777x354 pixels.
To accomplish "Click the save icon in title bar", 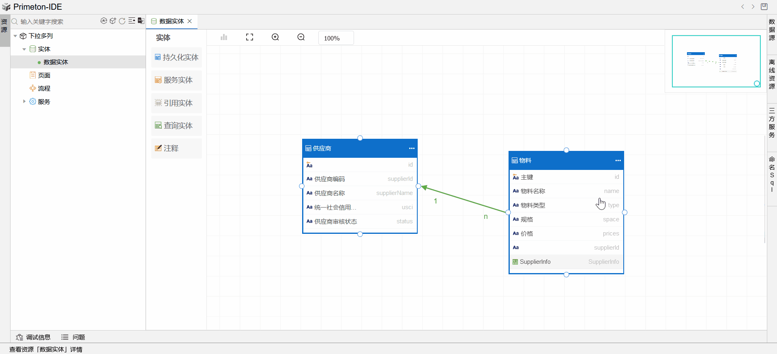I will click(764, 6).
